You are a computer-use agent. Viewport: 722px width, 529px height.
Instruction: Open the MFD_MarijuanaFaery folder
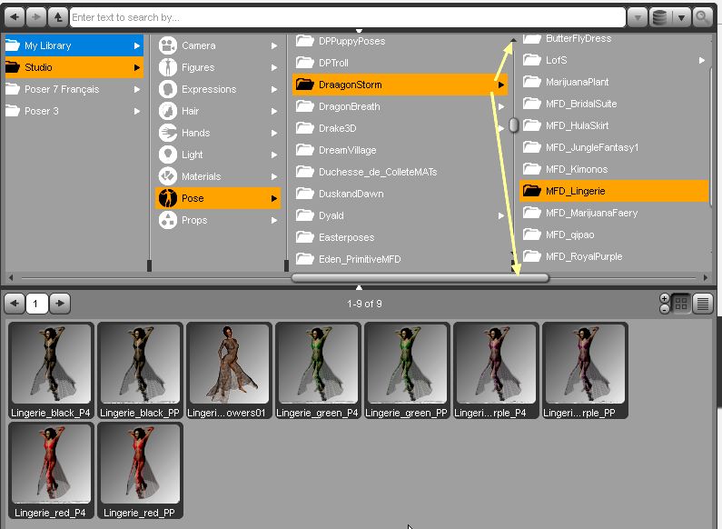tap(614, 213)
